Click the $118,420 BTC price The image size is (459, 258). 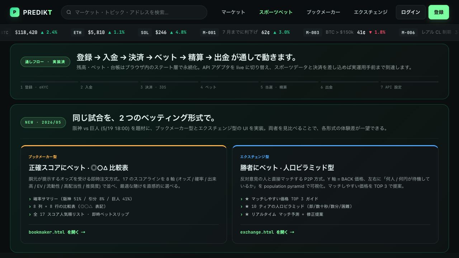(x=26, y=32)
